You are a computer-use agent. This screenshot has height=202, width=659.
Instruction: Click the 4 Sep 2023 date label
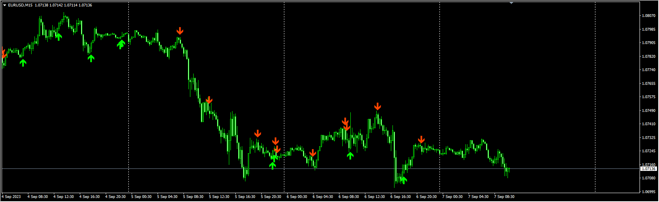click(11, 197)
